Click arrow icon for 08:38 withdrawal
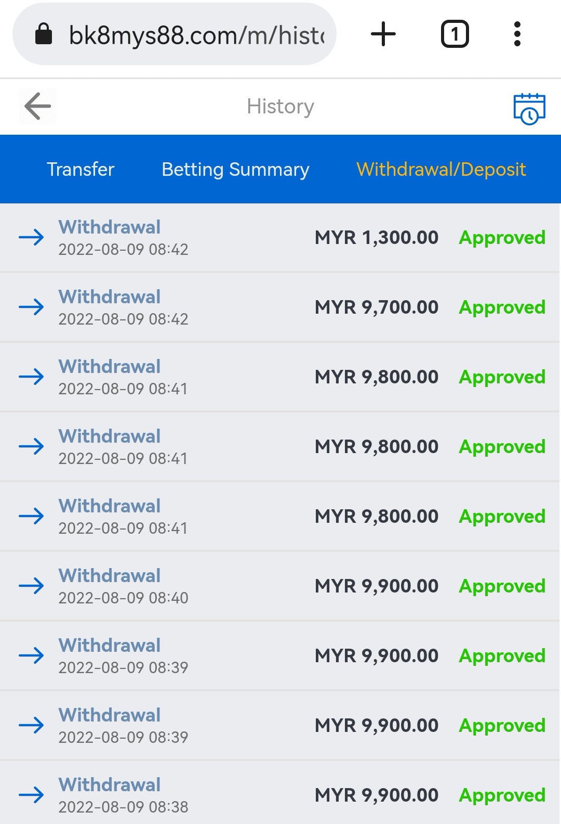 tap(31, 795)
